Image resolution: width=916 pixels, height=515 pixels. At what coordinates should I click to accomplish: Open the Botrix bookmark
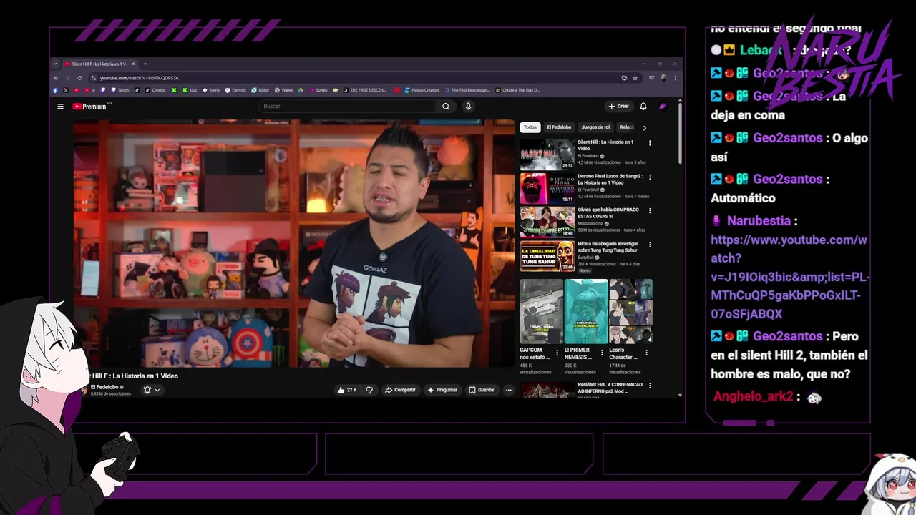(x=211, y=90)
